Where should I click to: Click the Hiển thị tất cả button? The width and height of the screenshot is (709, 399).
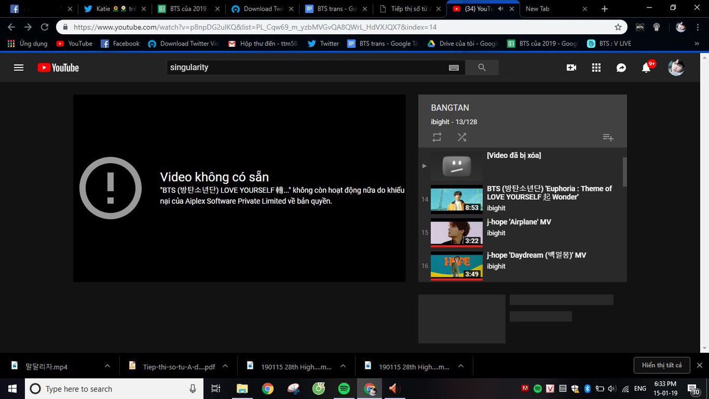(x=662, y=365)
